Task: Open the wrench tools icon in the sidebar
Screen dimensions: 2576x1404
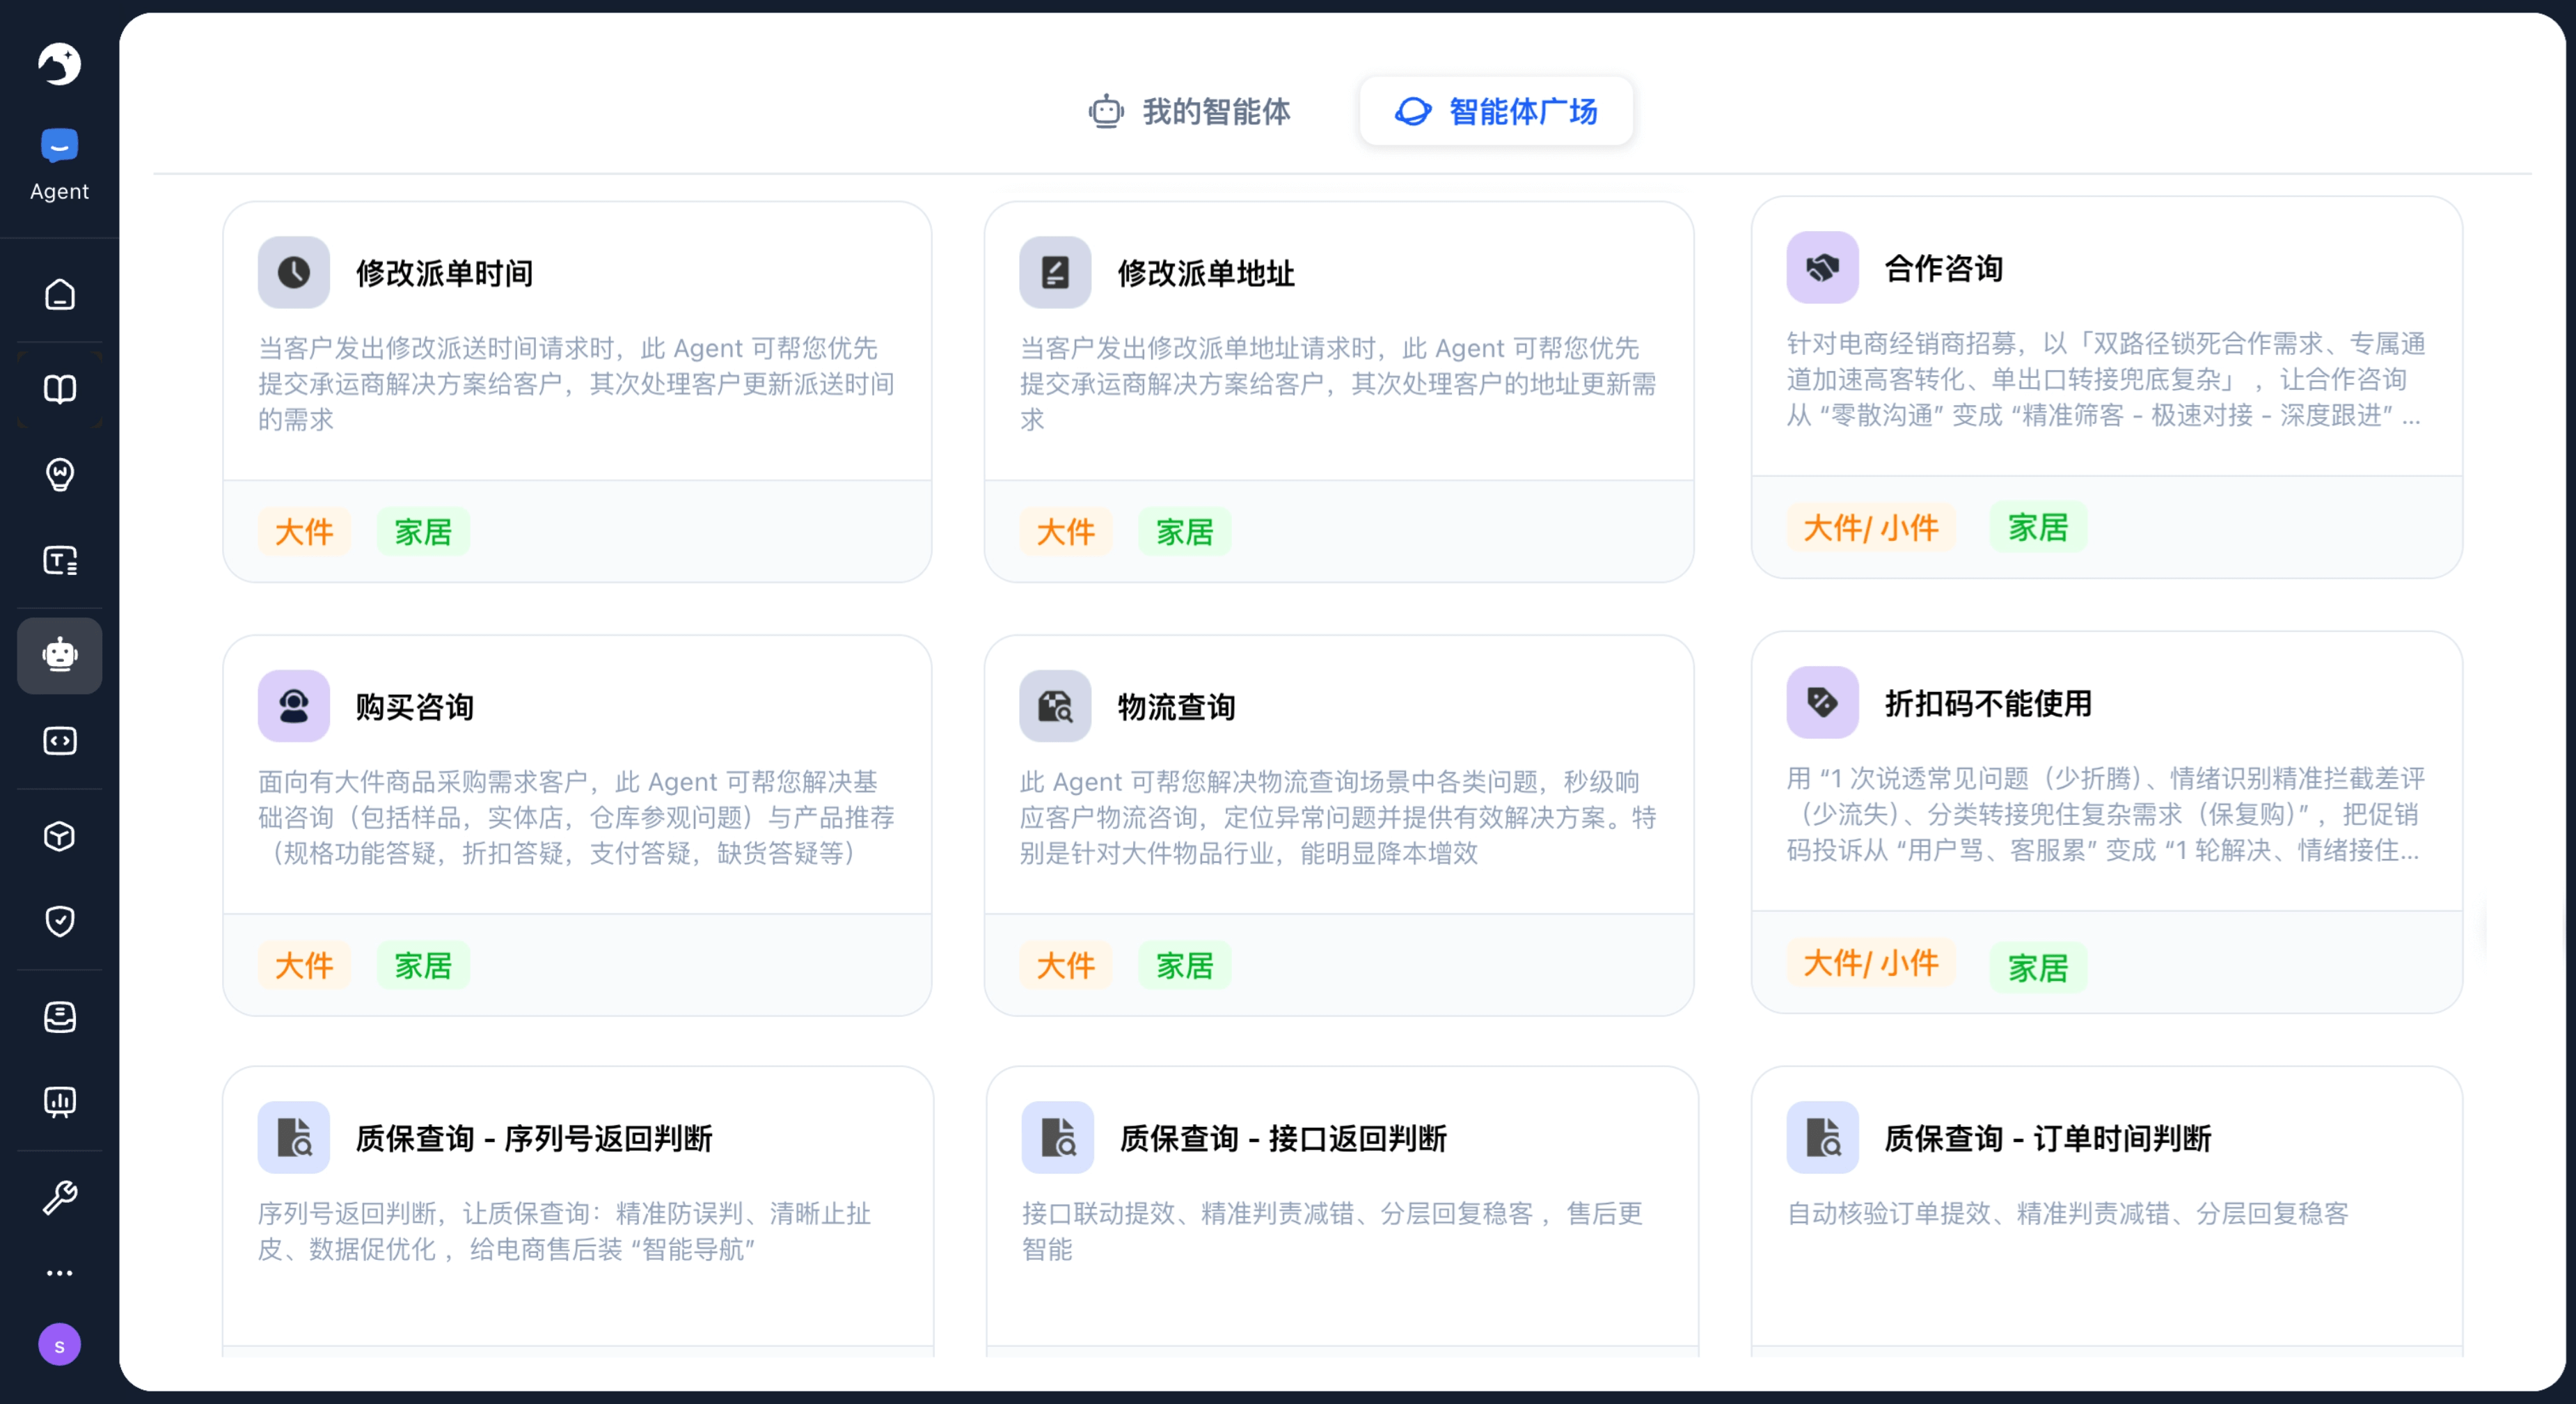Action: tap(60, 1197)
